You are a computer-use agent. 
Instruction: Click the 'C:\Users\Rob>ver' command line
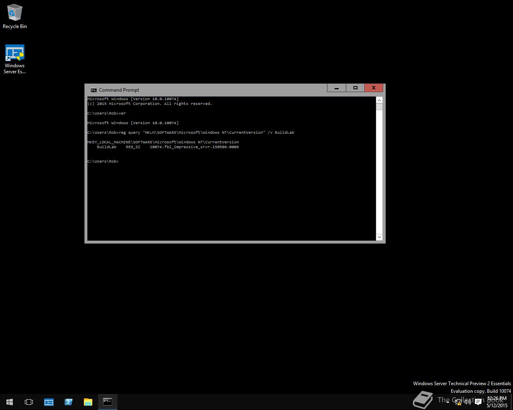pyautogui.click(x=107, y=113)
